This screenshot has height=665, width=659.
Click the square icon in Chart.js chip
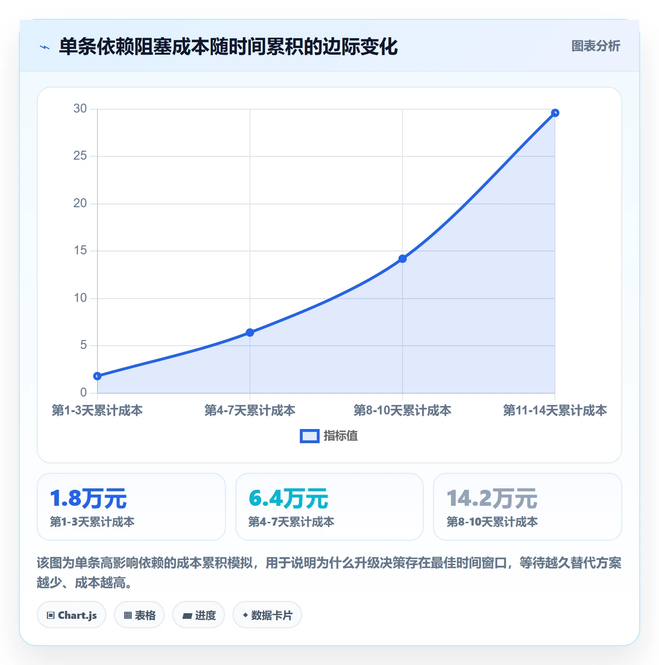tap(51, 616)
